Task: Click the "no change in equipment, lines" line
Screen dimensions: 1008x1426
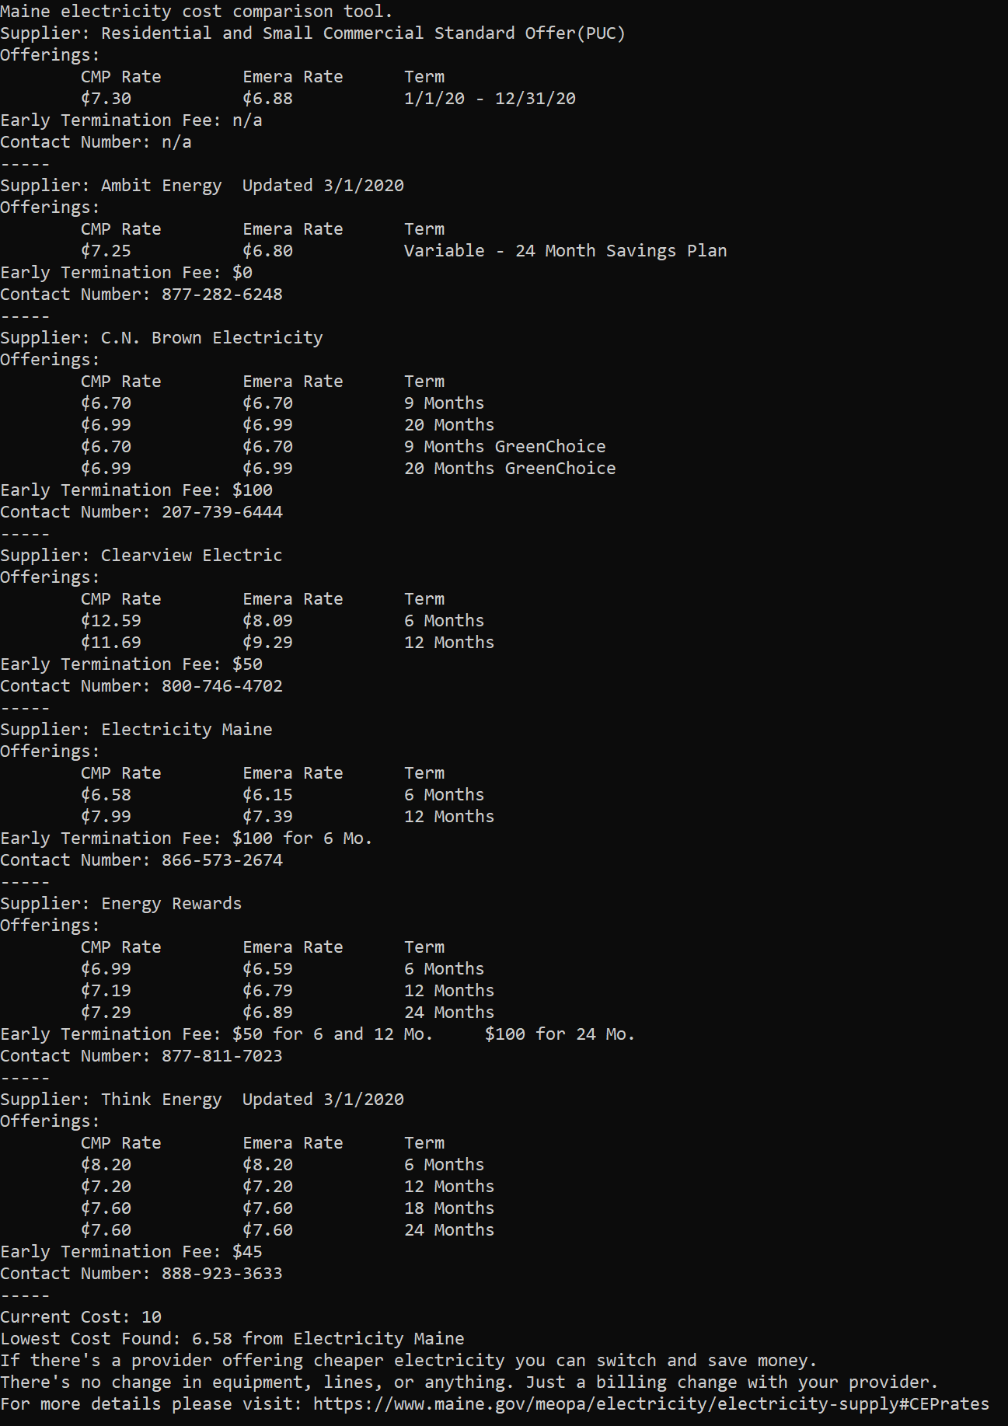Action: [469, 1382]
